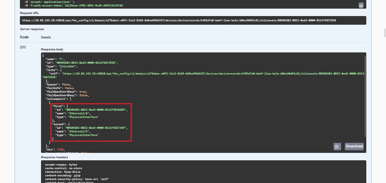Click the "second" object key
This screenshot has height=183, width=386.
click(58, 124)
